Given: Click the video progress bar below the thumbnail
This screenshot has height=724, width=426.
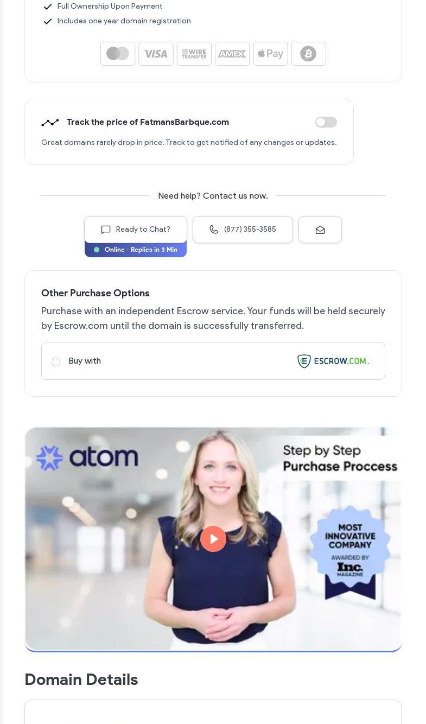Looking at the screenshot, I should (213, 650).
